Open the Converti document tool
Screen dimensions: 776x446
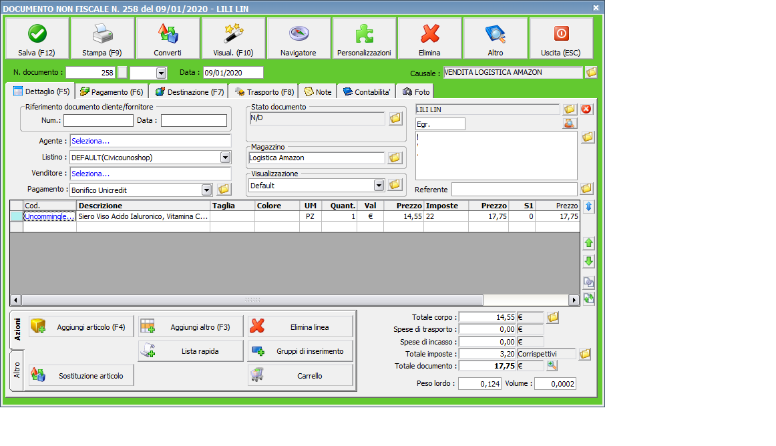(168, 39)
